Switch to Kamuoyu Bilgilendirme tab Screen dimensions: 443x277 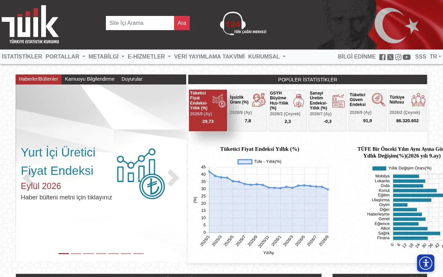point(90,79)
